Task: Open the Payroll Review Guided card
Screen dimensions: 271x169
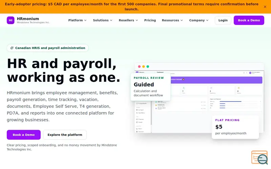Action: [x=150, y=87]
